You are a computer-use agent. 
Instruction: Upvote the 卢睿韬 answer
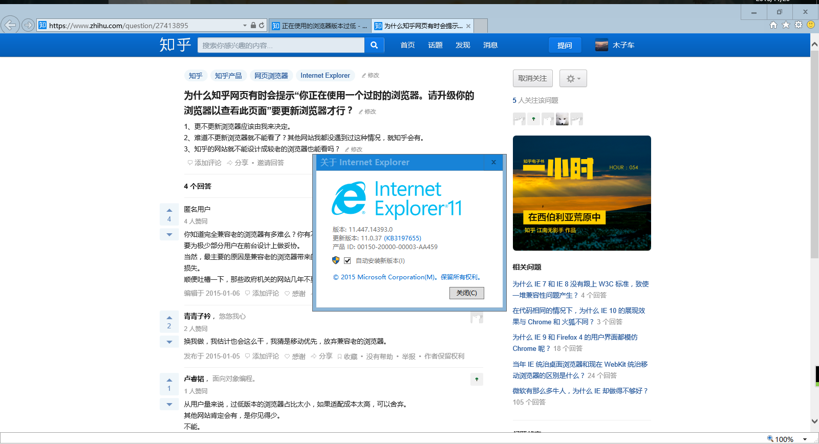(169, 384)
